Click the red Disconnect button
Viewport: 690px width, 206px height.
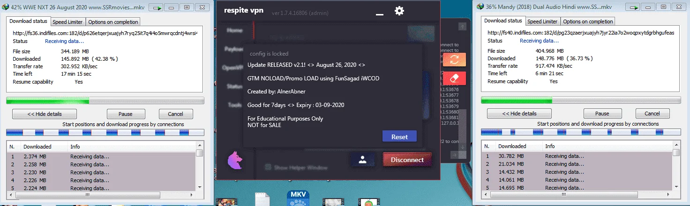pos(407,160)
